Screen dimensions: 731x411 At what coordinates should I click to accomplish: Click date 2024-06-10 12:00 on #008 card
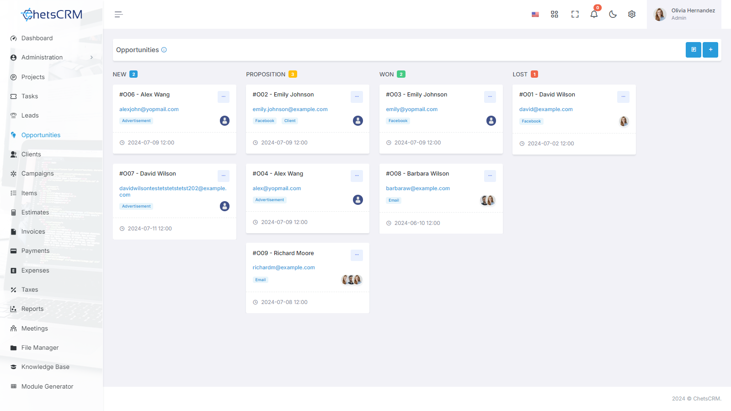tap(417, 223)
